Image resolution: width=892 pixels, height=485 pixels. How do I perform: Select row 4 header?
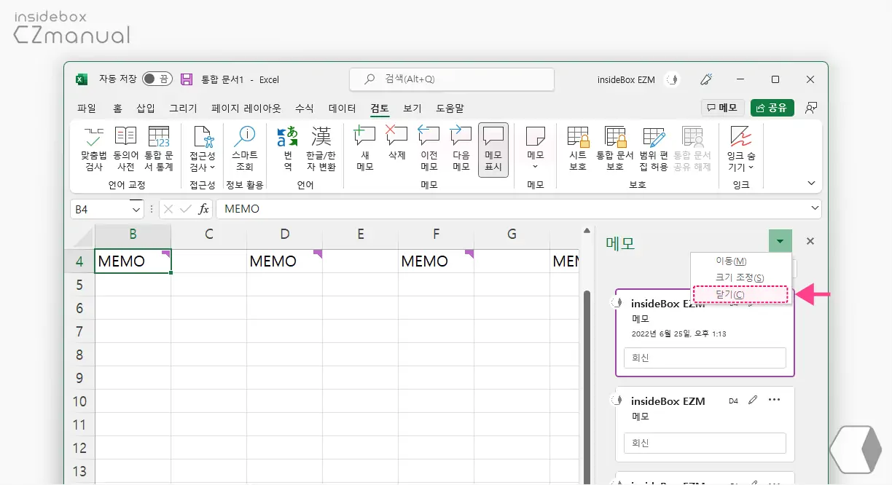79,261
